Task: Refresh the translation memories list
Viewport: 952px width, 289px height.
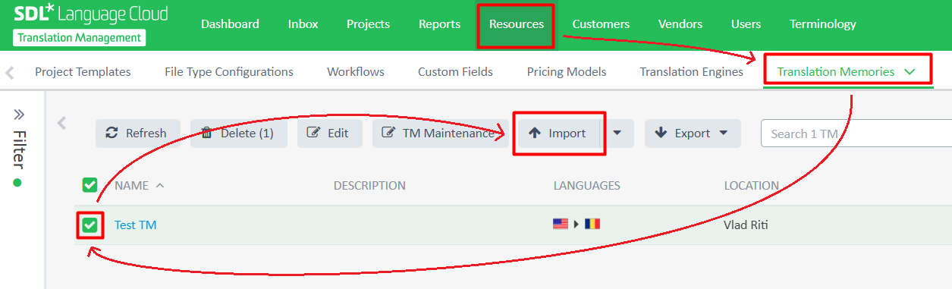Action: point(137,134)
